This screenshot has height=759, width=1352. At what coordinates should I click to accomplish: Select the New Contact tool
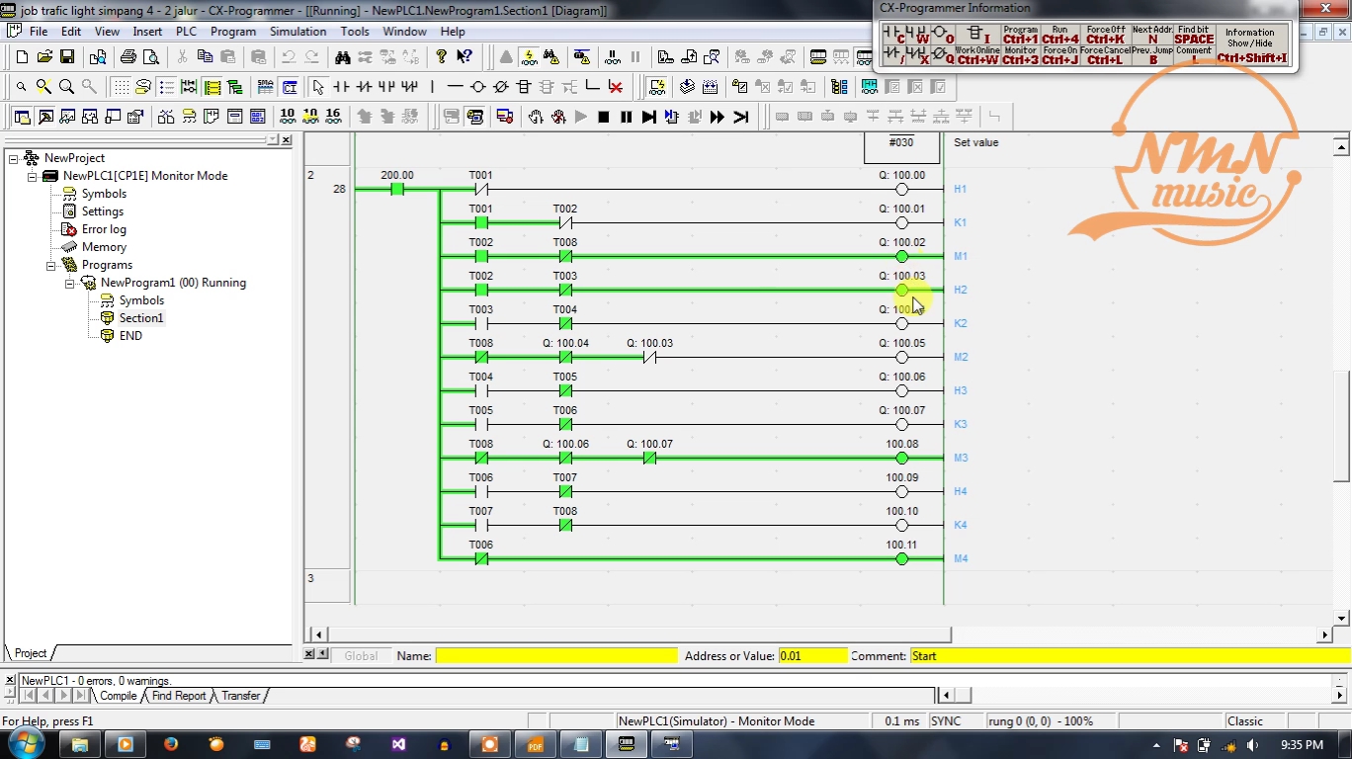point(342,86)
